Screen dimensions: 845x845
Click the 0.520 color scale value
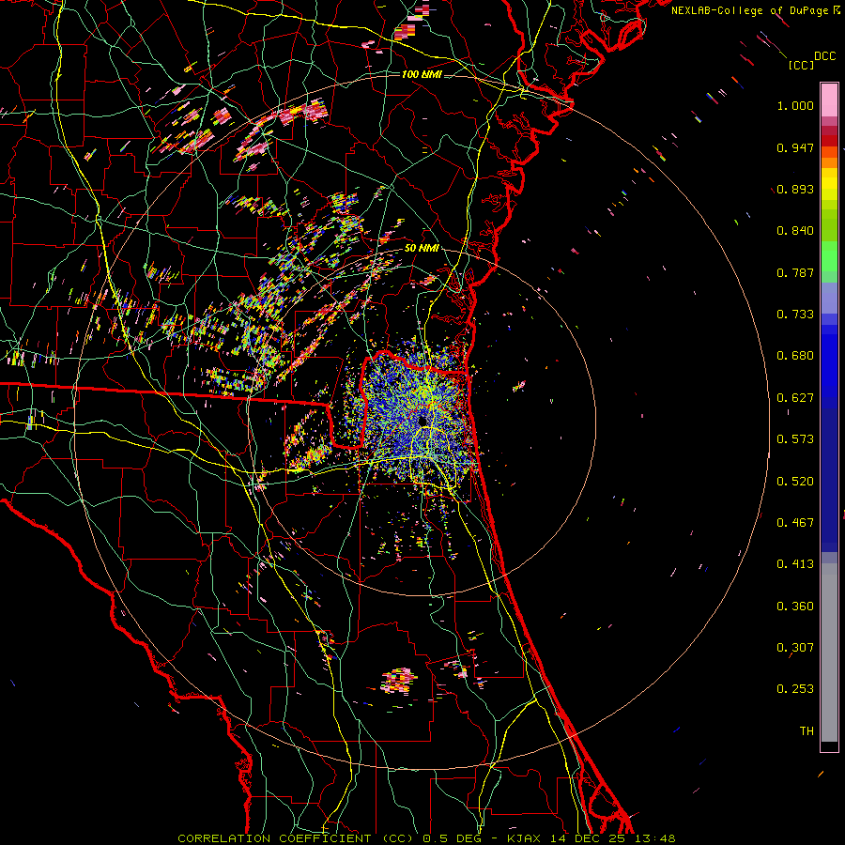click(x=795, y=482)
